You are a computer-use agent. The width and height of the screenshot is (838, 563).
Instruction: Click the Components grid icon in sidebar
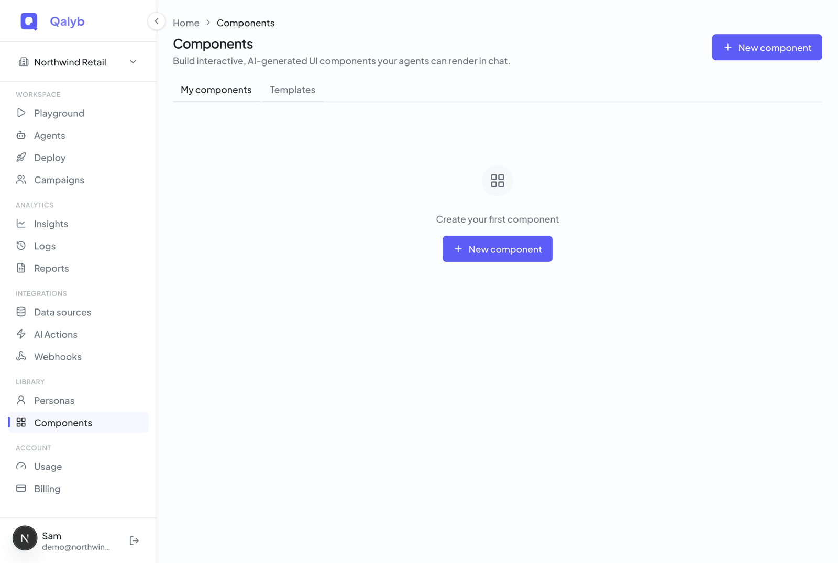pos(21,423)
